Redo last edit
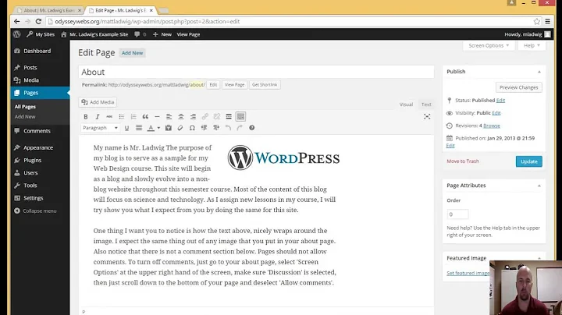The height and width of the screenshot is (315, 562). [x=240, y=128]
